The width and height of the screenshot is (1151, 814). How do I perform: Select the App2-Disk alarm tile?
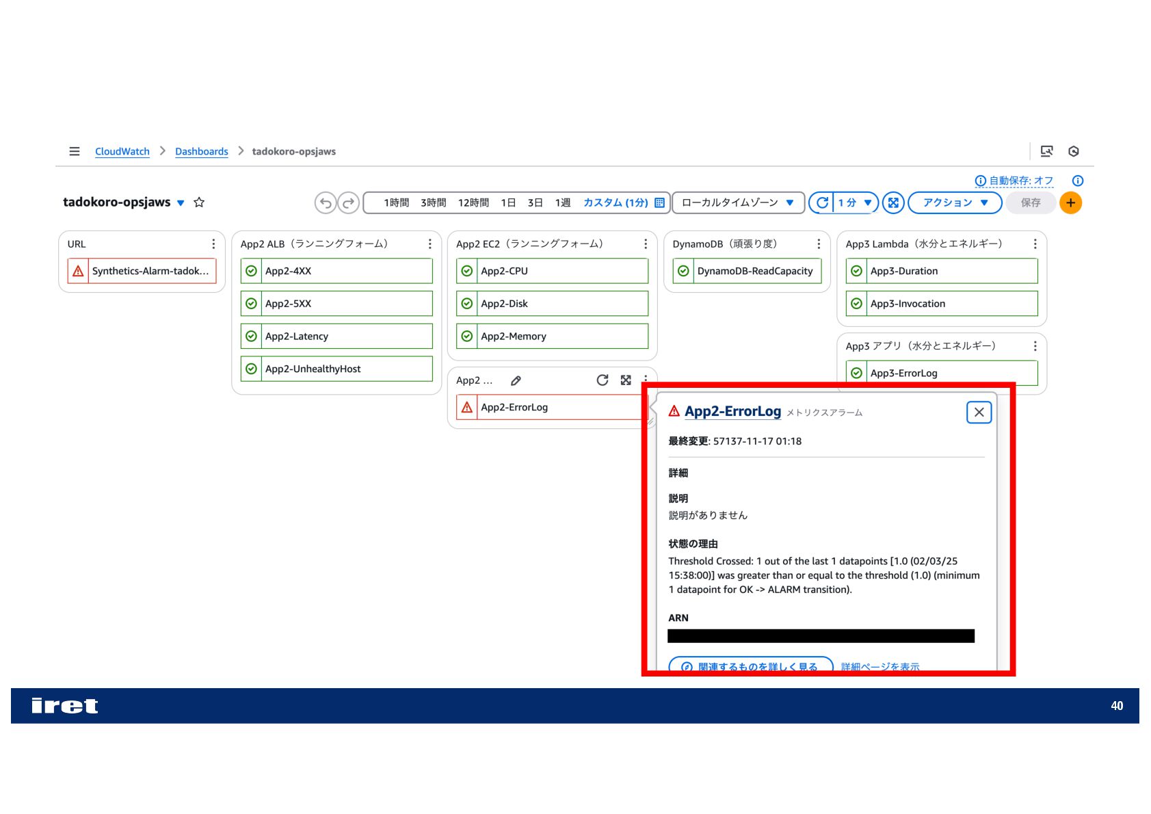(553, 304)
